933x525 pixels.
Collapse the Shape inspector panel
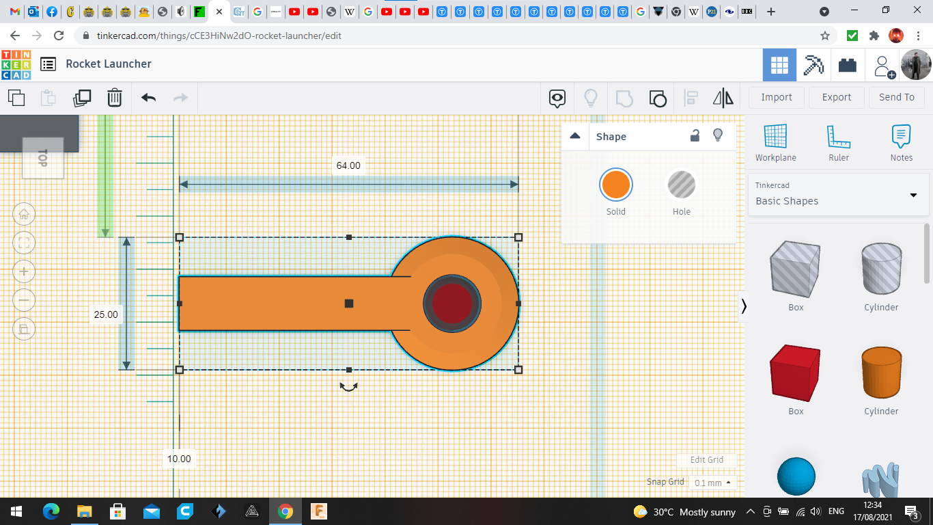[x=575, y=136]
